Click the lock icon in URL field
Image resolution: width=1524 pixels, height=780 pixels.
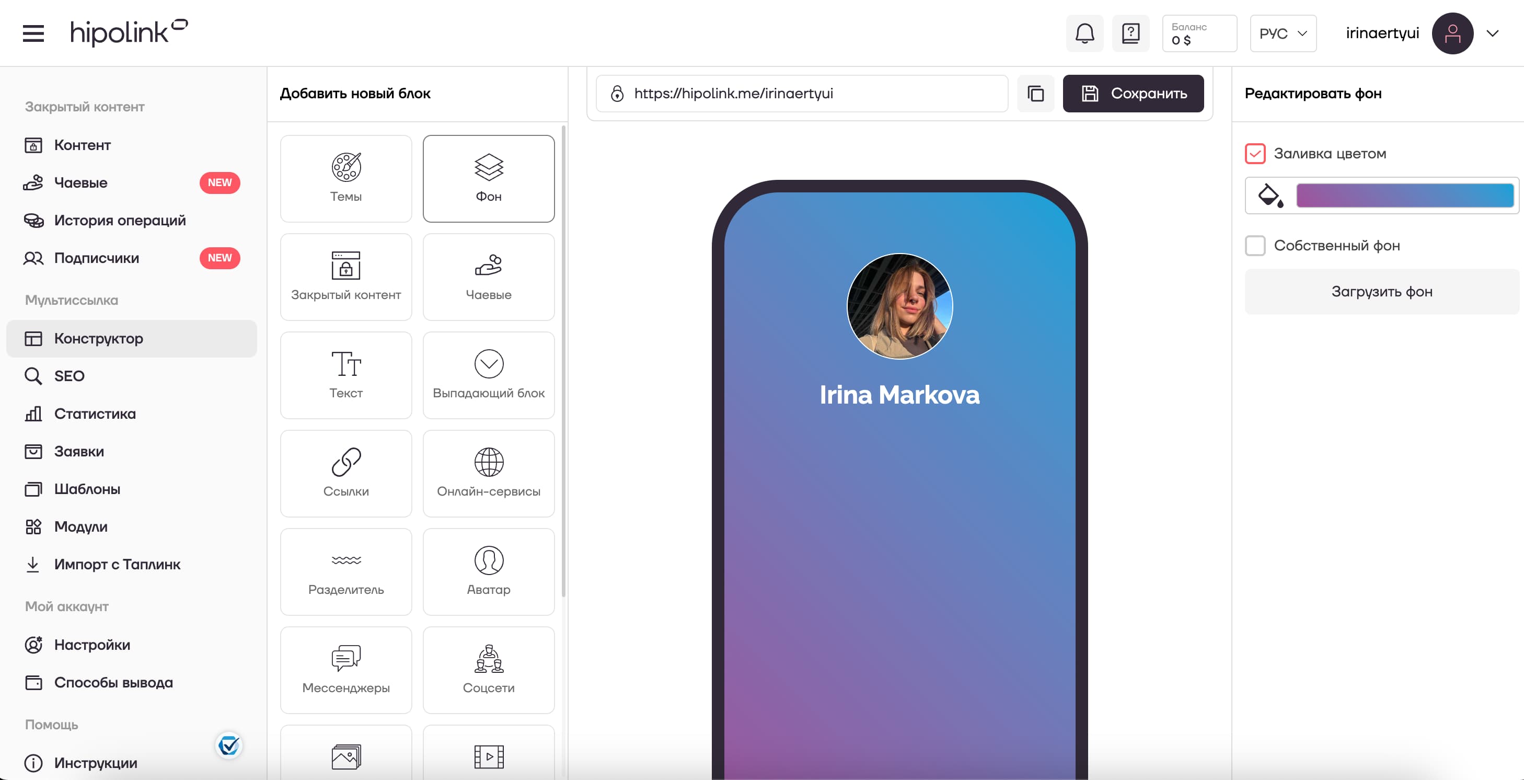click(617, 94)
